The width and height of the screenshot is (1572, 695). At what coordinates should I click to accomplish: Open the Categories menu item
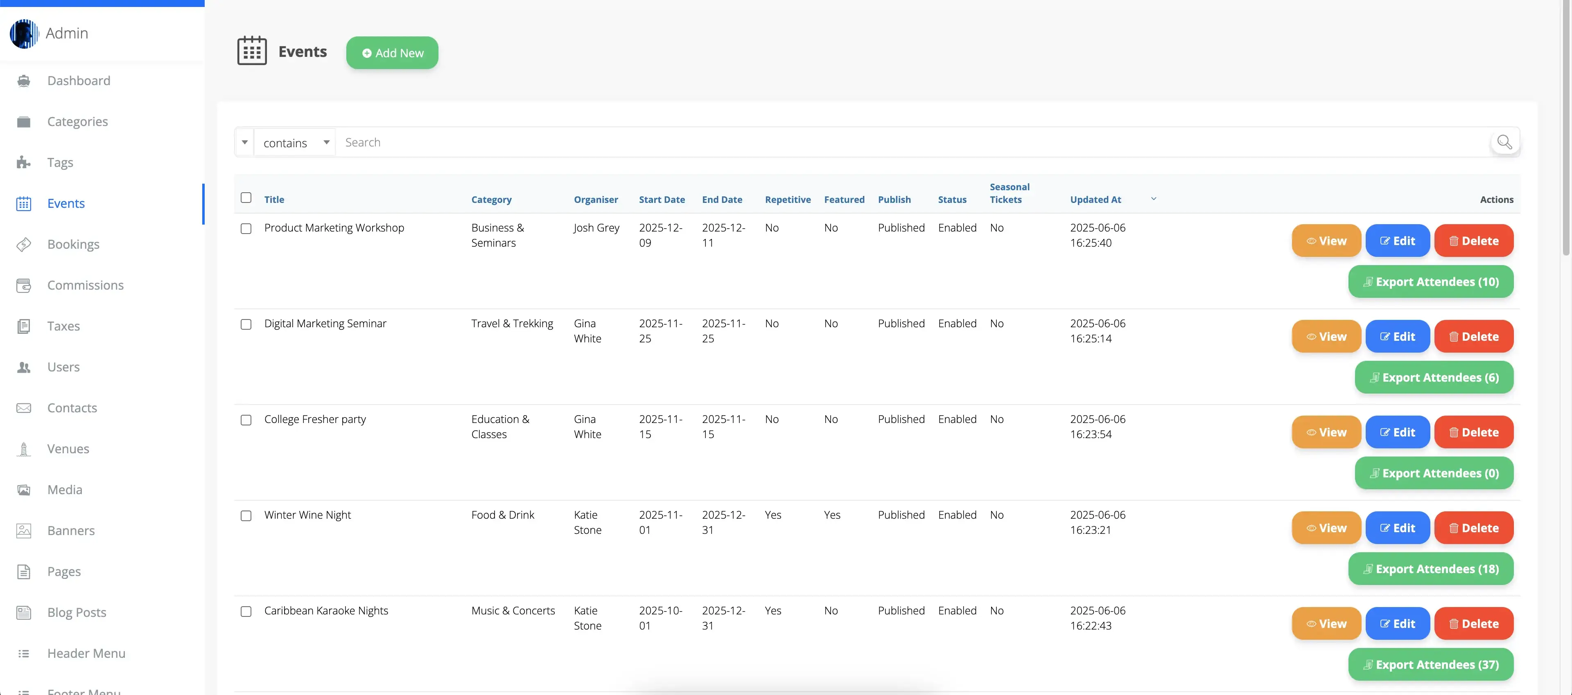click(x=77, y=121)
